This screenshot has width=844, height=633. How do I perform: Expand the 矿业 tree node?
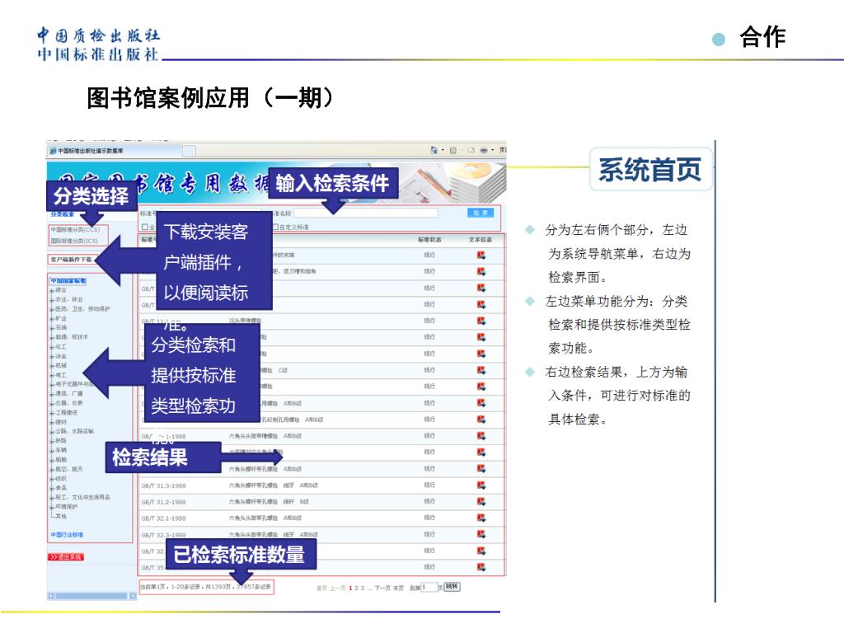[52, 319]
